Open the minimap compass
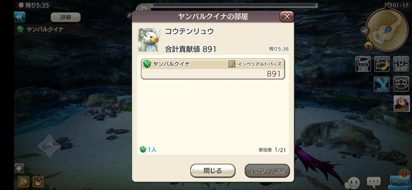The height and width of the screenshot is (190, 412). pos(387,30)
